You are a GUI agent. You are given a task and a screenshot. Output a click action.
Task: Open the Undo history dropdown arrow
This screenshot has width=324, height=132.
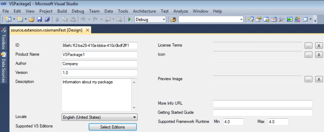click(89, 19)
